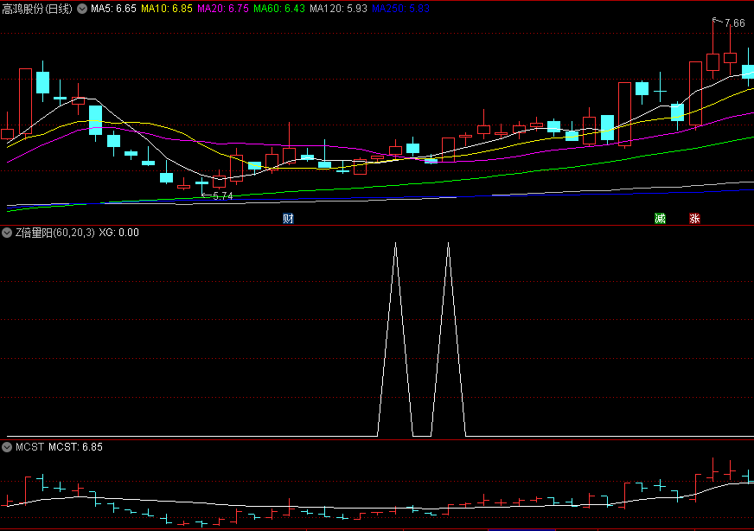Click the XG: 0.00 value
The width and height of the screenshot is (754, 531).
pyautogui.click(x=118, y=233)
